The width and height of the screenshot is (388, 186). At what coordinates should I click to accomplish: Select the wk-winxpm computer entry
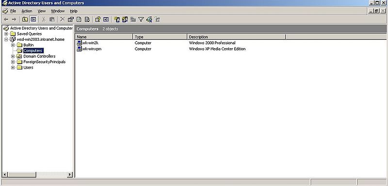92,49
